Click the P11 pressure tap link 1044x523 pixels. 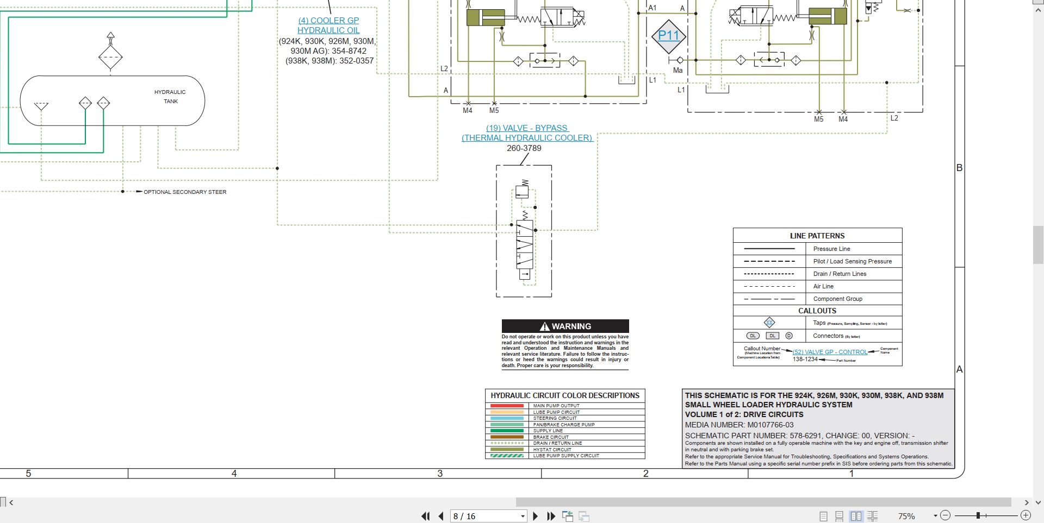[669, 36]
